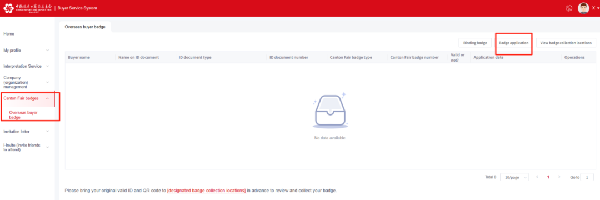Open the user avatar menu

coord(583,8)
